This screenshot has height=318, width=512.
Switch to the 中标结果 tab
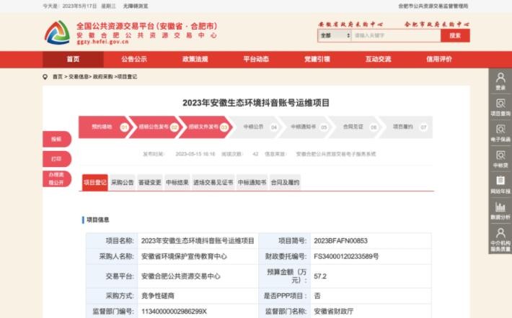(177, 183)
